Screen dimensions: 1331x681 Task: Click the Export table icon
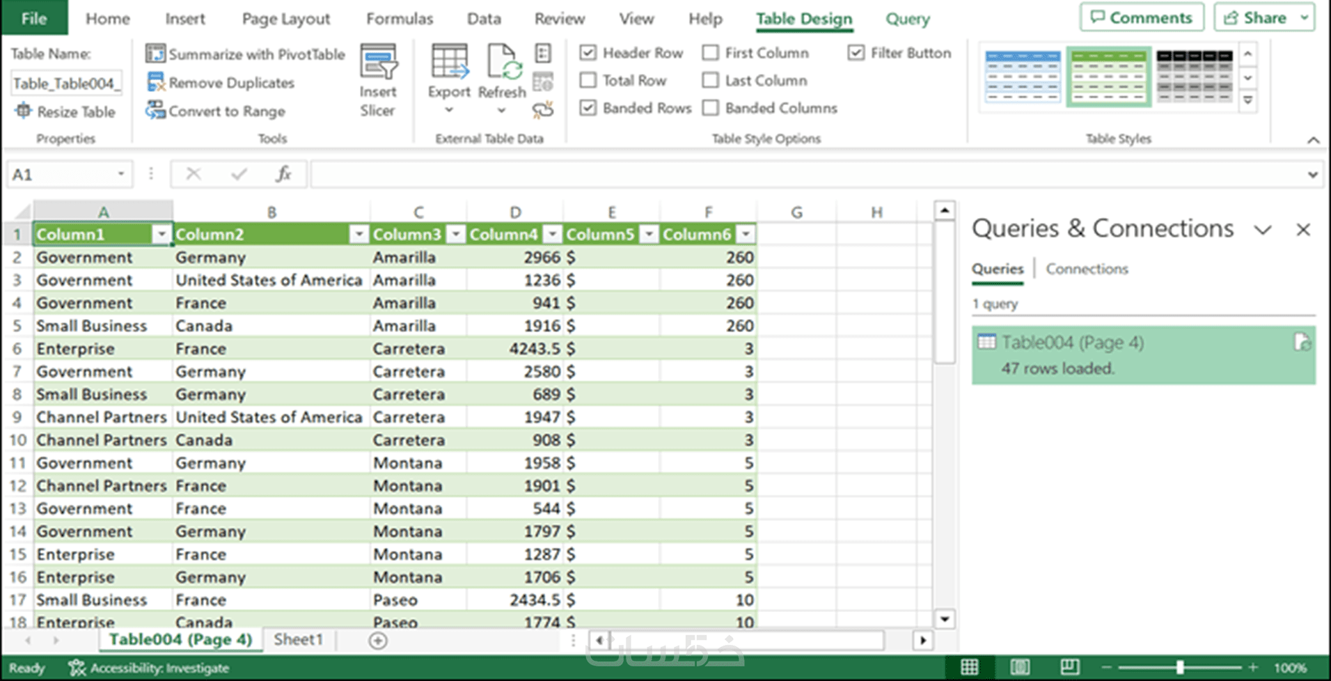click(449, 63)
